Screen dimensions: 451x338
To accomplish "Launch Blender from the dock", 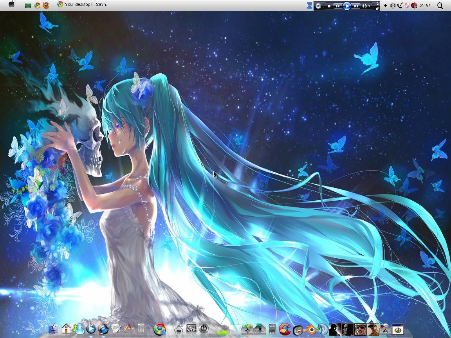I will pos(310,329).
